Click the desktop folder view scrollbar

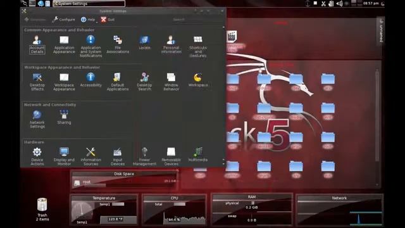(x=377, y=128)
